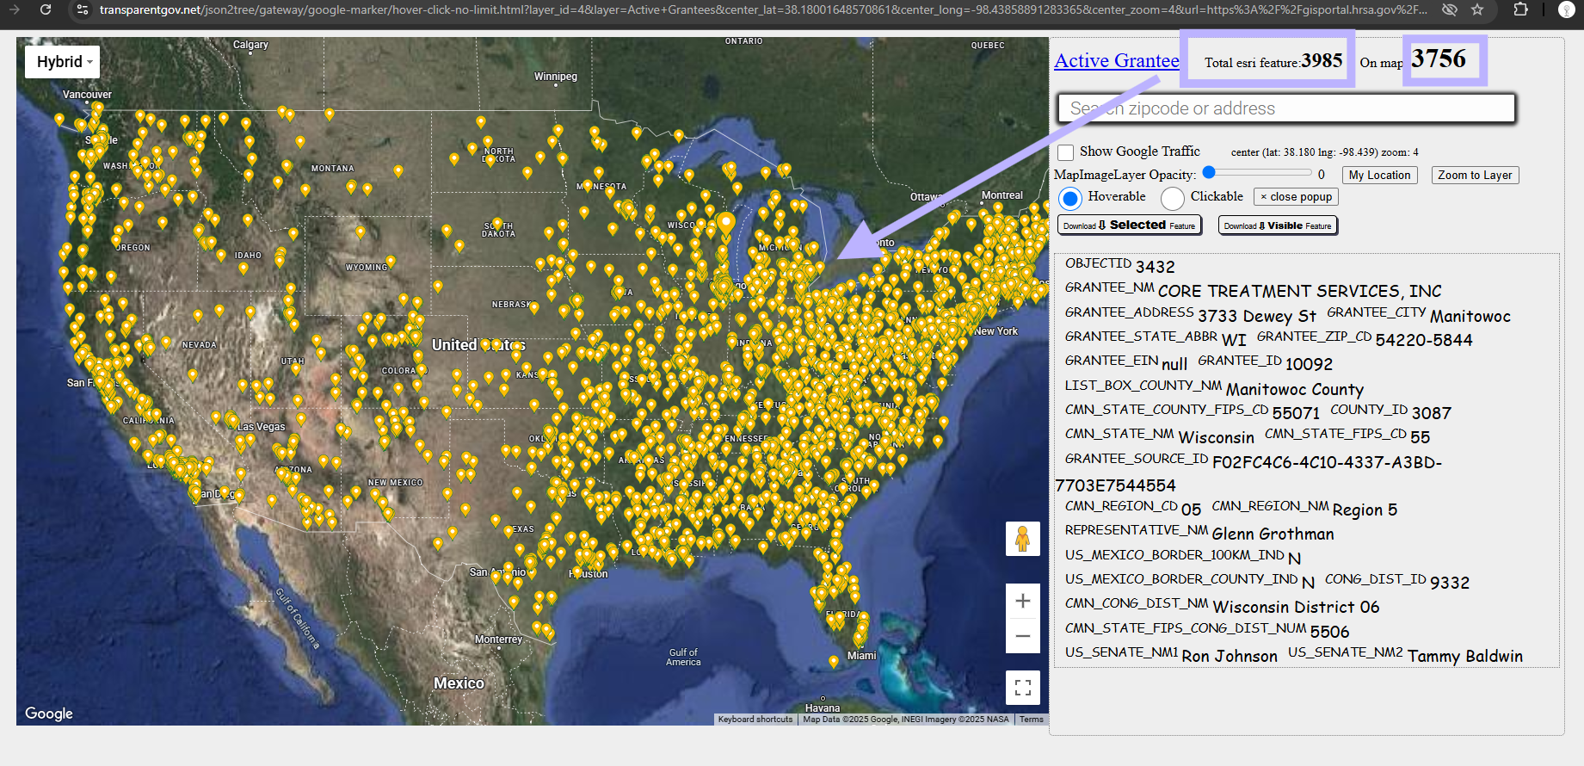Image resolution: width=1584 pixels, height=766 pixels.
Task: Select the Hoverable radio button
Action: point(1069,198)
